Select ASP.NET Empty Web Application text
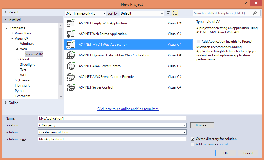The width and height of the screenshot is (264, 160). click(x=103, y=23)
